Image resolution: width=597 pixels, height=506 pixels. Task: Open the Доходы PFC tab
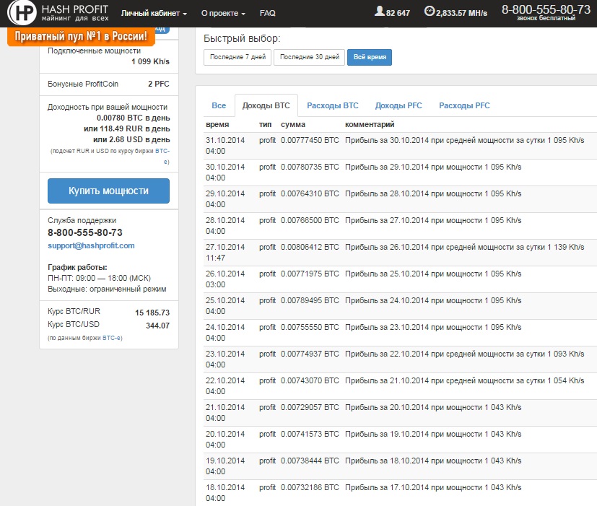coord(398,105)
